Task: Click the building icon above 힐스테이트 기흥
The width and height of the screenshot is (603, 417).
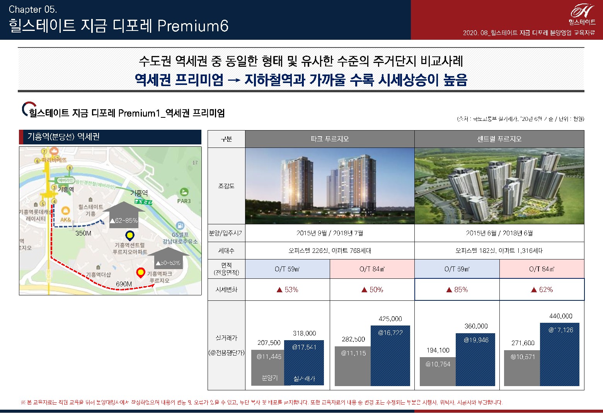Action: tap(90, 200)
